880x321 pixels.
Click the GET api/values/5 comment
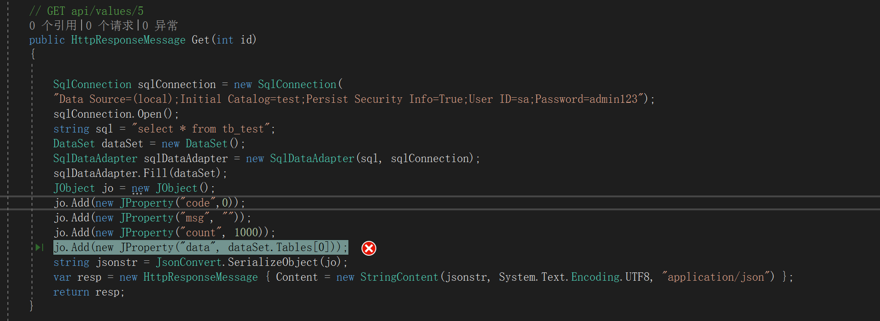click(86, 11)
